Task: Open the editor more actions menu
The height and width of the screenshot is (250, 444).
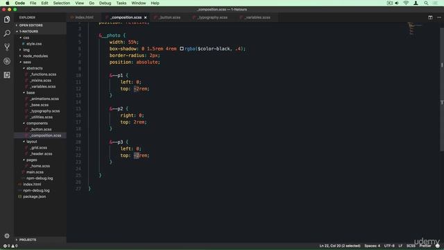Action: coord(439,17)
